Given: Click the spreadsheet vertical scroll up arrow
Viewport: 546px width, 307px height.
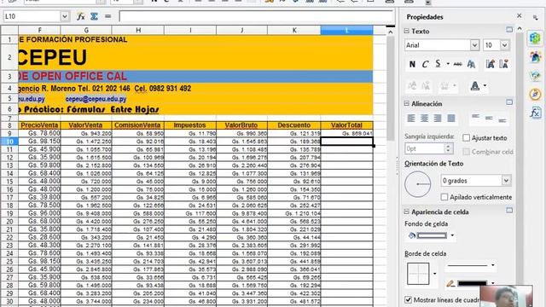Looking at the screenshot, I should pyautogui.click(x=391, y=32).
